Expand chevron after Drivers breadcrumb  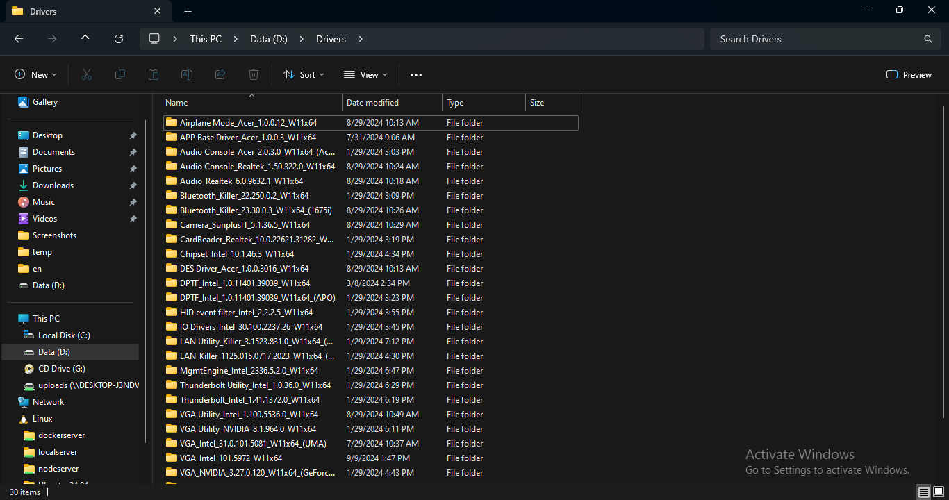360,39
